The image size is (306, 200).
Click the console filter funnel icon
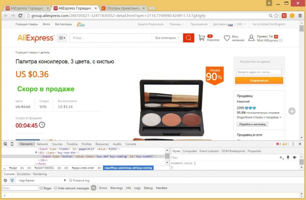pos(12,180)
